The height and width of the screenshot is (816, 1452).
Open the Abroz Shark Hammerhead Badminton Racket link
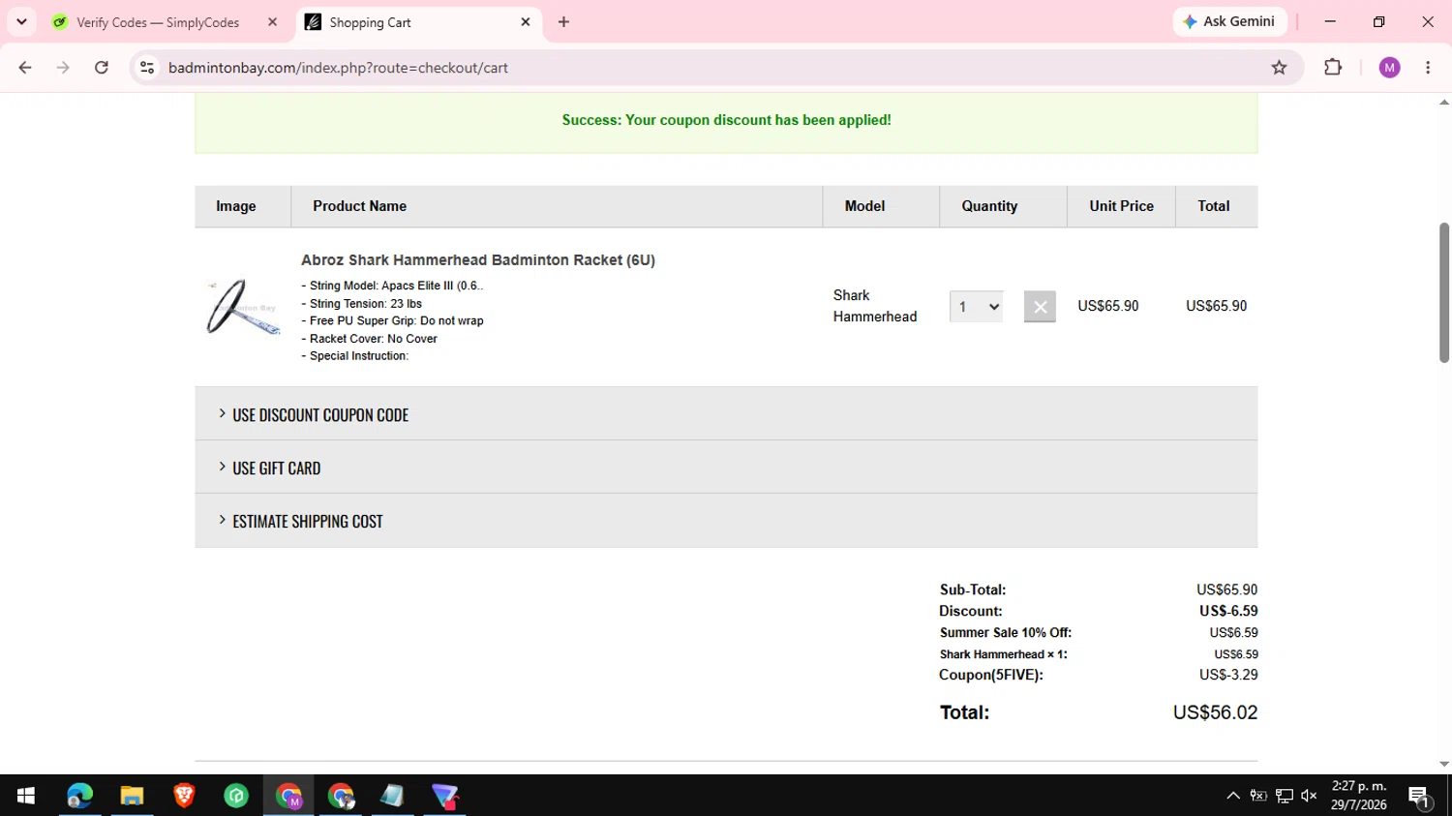pos(478,260)
